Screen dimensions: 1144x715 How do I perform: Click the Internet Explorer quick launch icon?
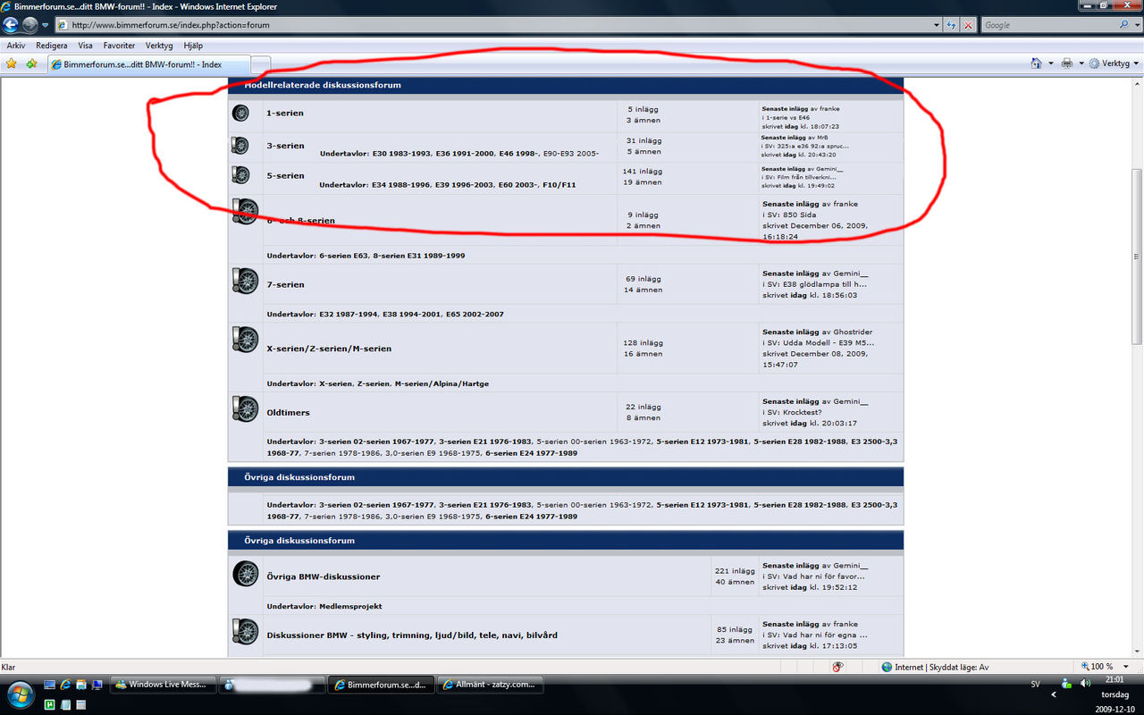pyautogui.click(x=66, y=685)
